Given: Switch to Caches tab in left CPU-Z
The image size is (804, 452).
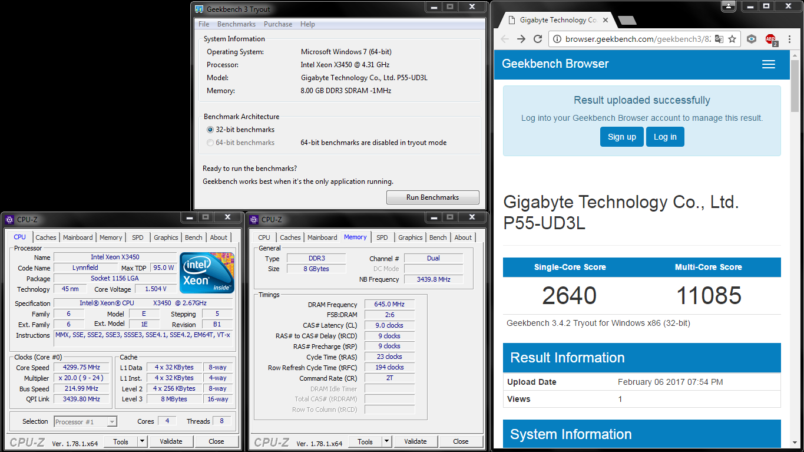Looking at the screenshot, I should click(x=46, y=237).
